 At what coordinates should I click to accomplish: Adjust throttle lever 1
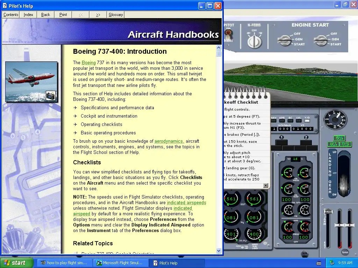tap(339, 225)
